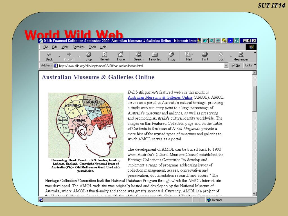Click the Phrenology Head image
Image resolution: width=288 pixels, height=216 pixels.
(x=86, y=125)
